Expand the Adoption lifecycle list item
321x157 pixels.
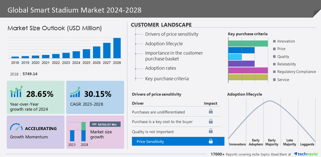pyautogui.click(x=164, y=44)
